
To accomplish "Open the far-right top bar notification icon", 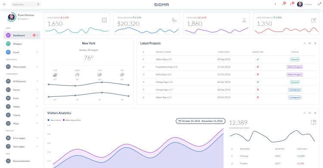I will pos(319,4).
